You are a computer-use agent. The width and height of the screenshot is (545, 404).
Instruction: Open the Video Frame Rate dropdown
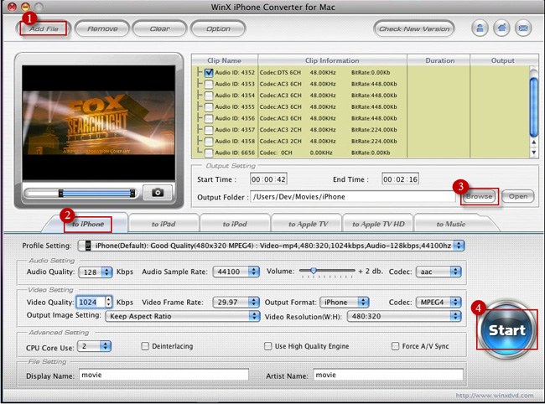point(236,303)
